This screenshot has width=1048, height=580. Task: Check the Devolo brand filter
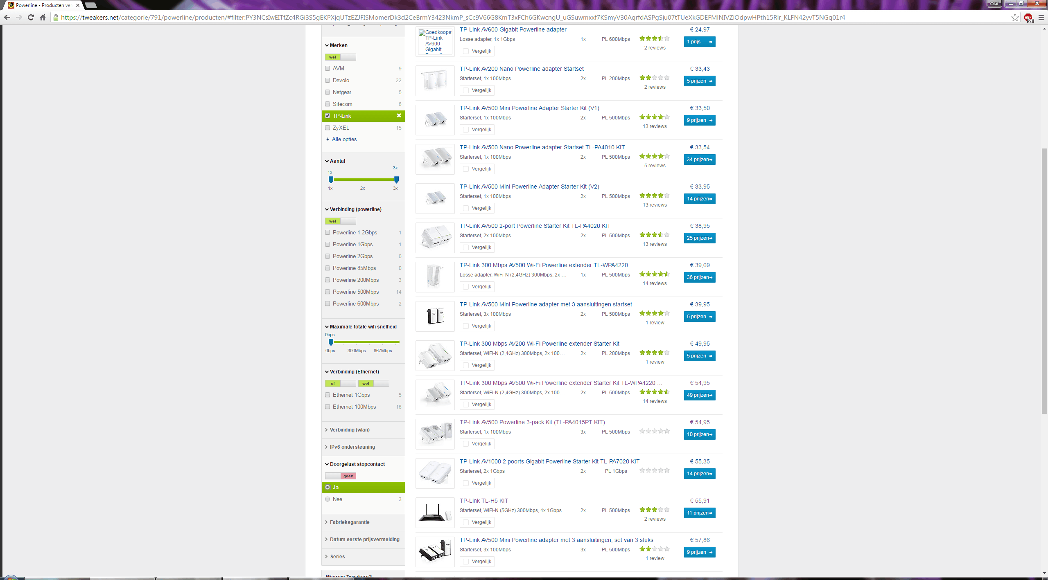point(327,80)
